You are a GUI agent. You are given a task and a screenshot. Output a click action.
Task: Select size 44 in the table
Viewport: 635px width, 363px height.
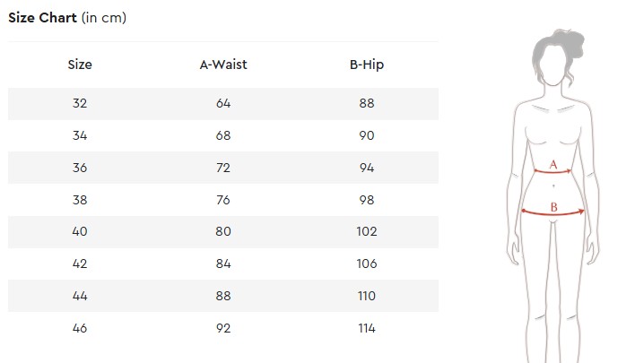click(80, 296)
